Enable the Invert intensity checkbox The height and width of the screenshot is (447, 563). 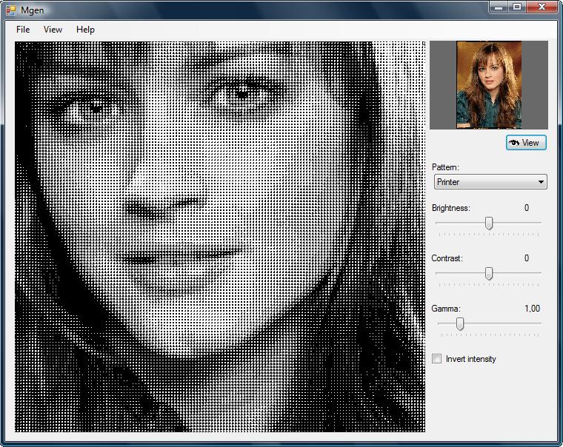(436, 359)
